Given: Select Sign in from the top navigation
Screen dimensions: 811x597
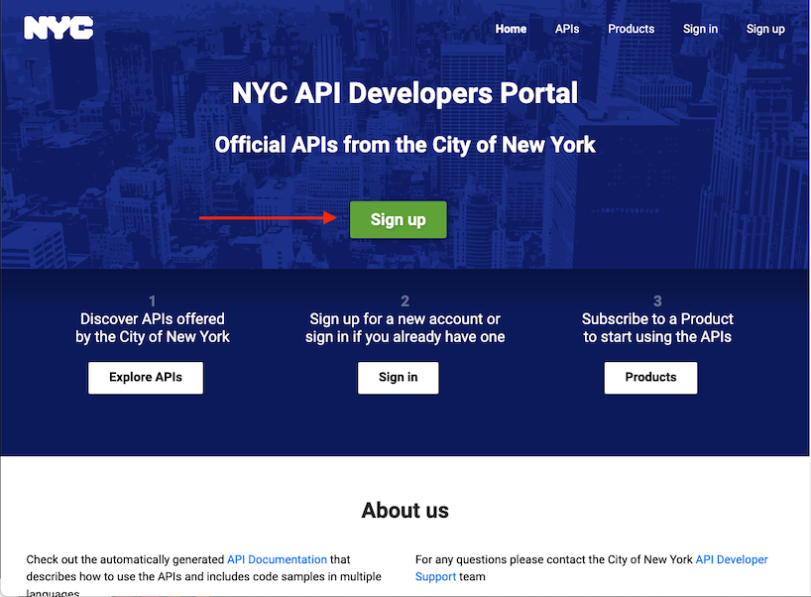Looking at the screenshot, I should 700,29.
